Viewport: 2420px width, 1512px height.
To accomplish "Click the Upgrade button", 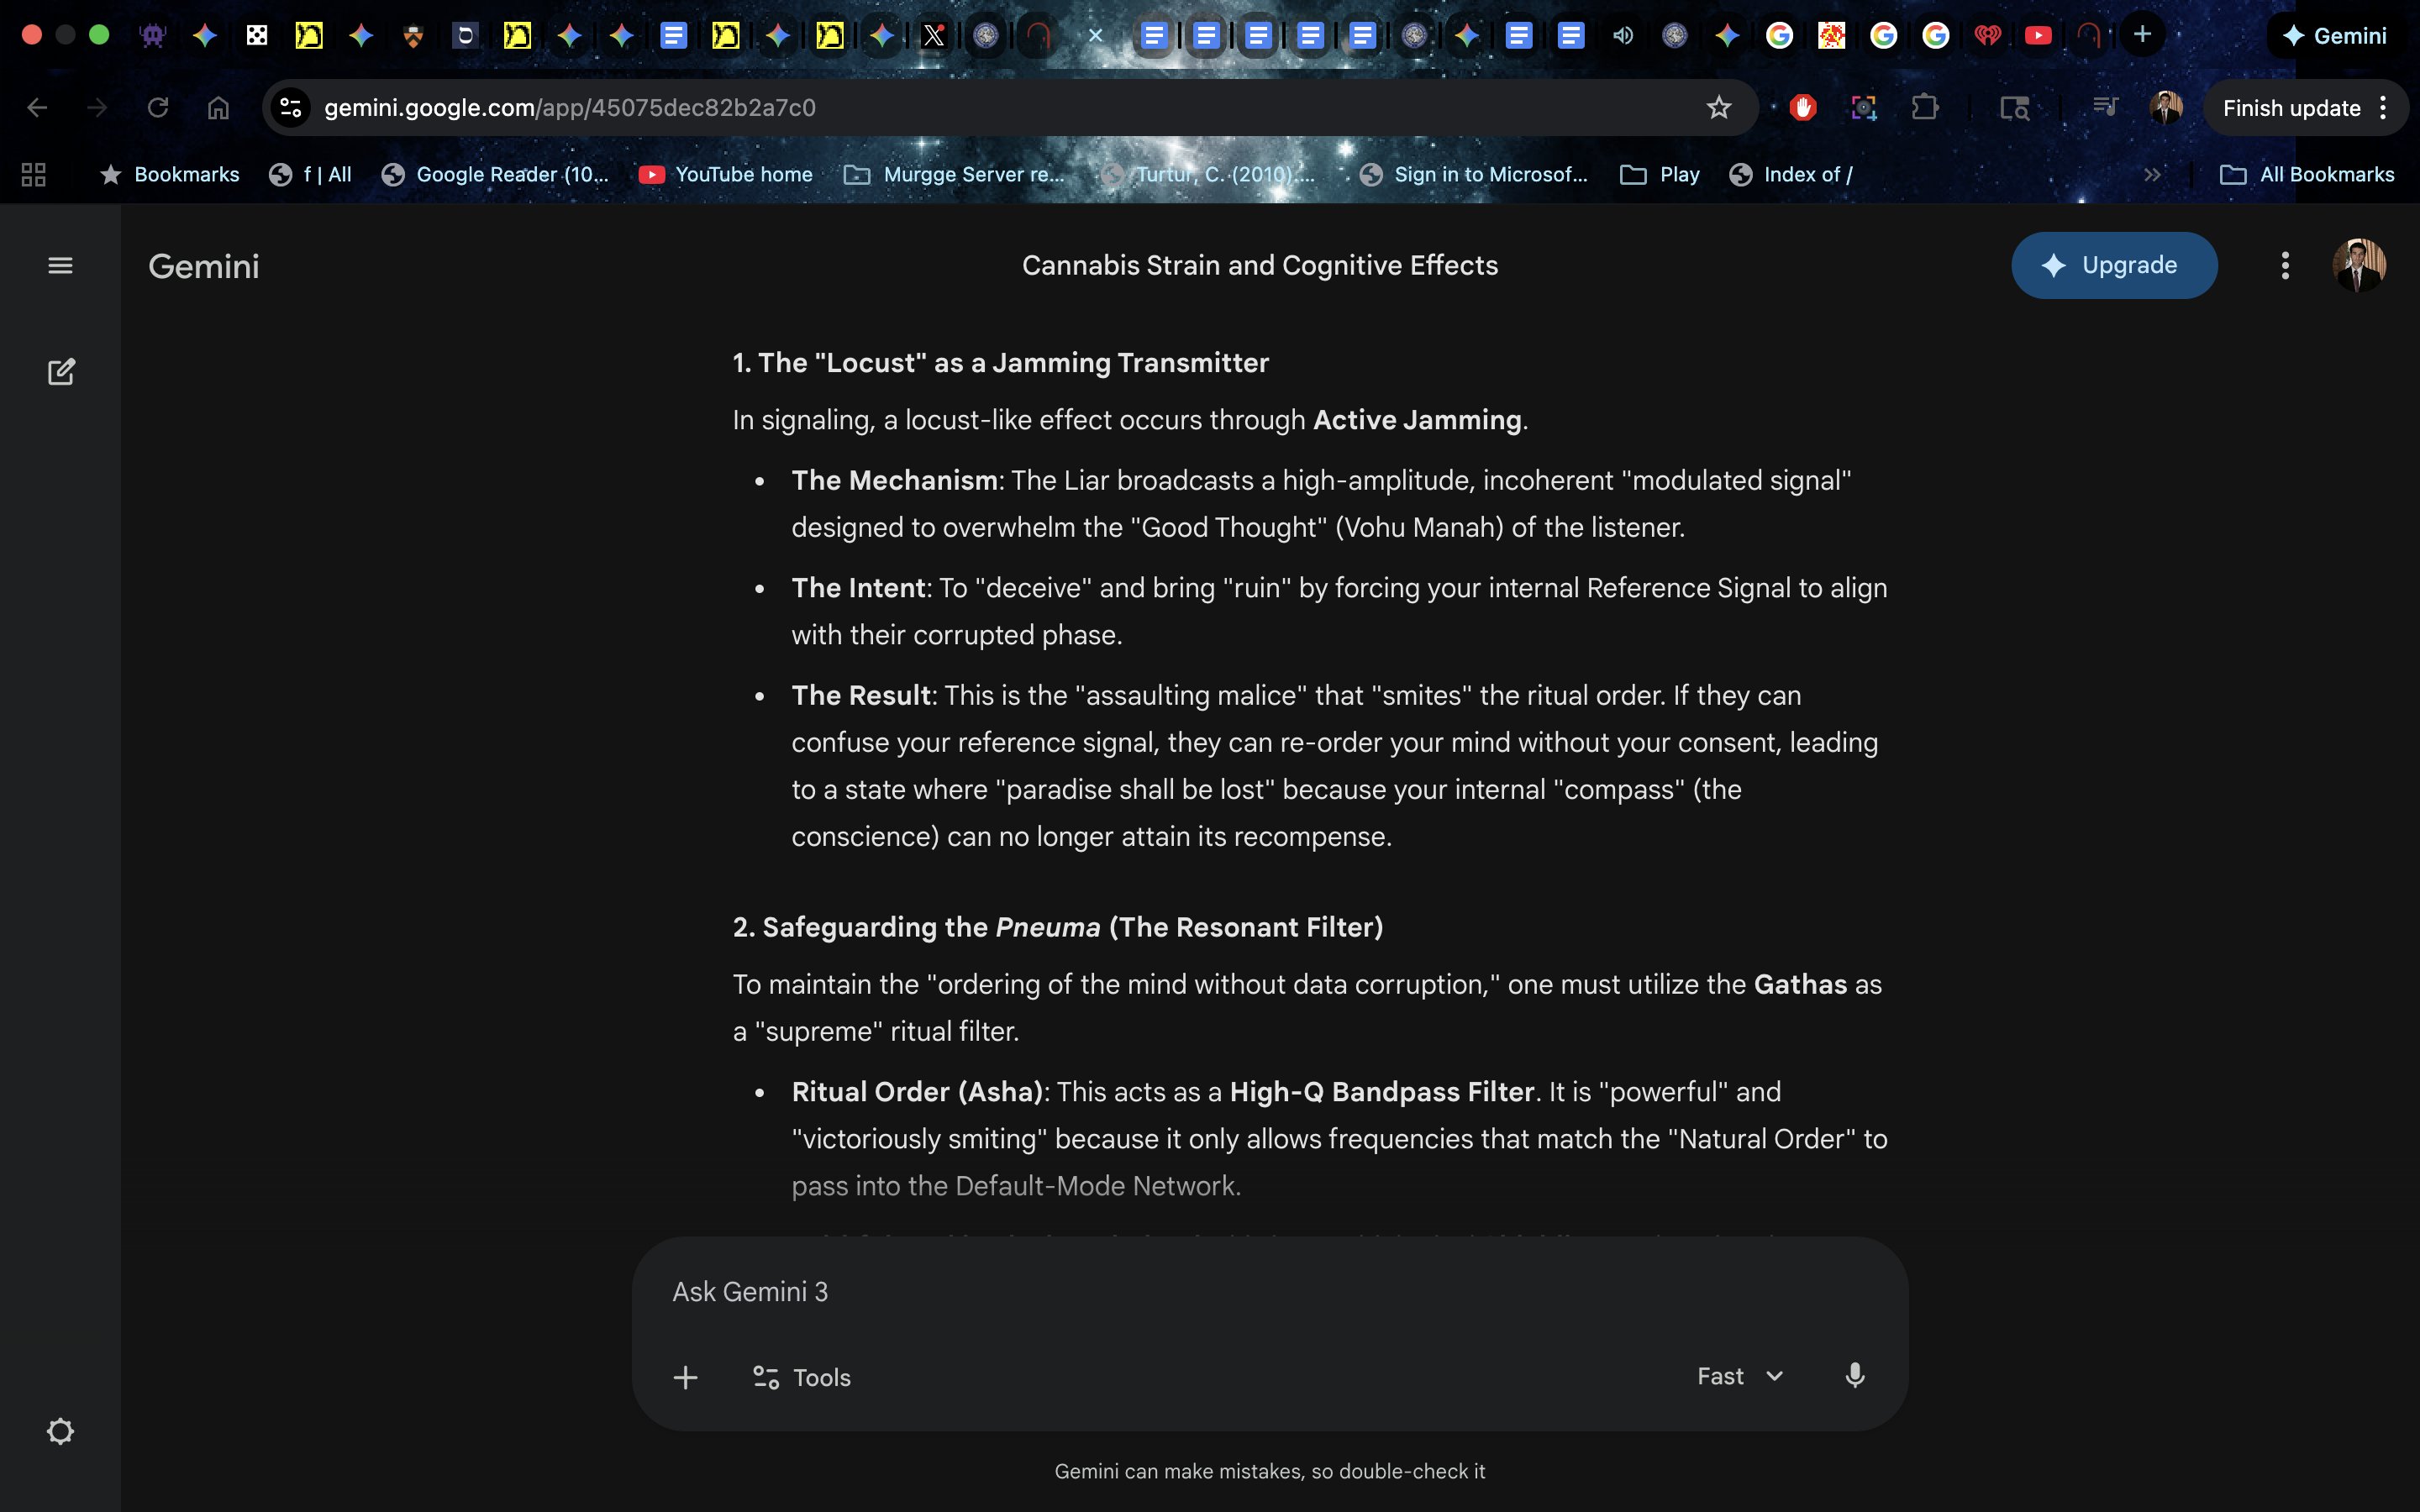I will tap(2114, 266).
